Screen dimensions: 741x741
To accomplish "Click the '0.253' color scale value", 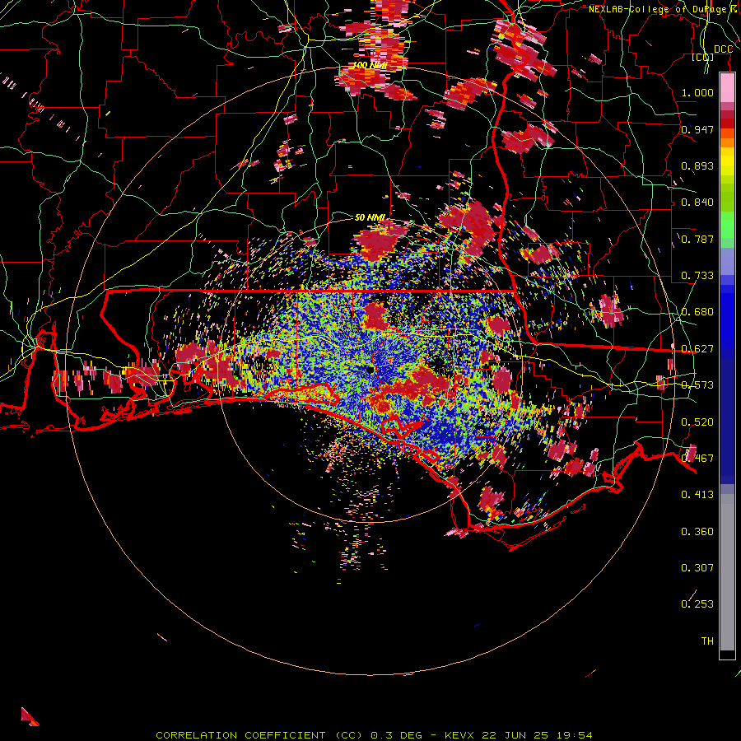I will point(697,604).
